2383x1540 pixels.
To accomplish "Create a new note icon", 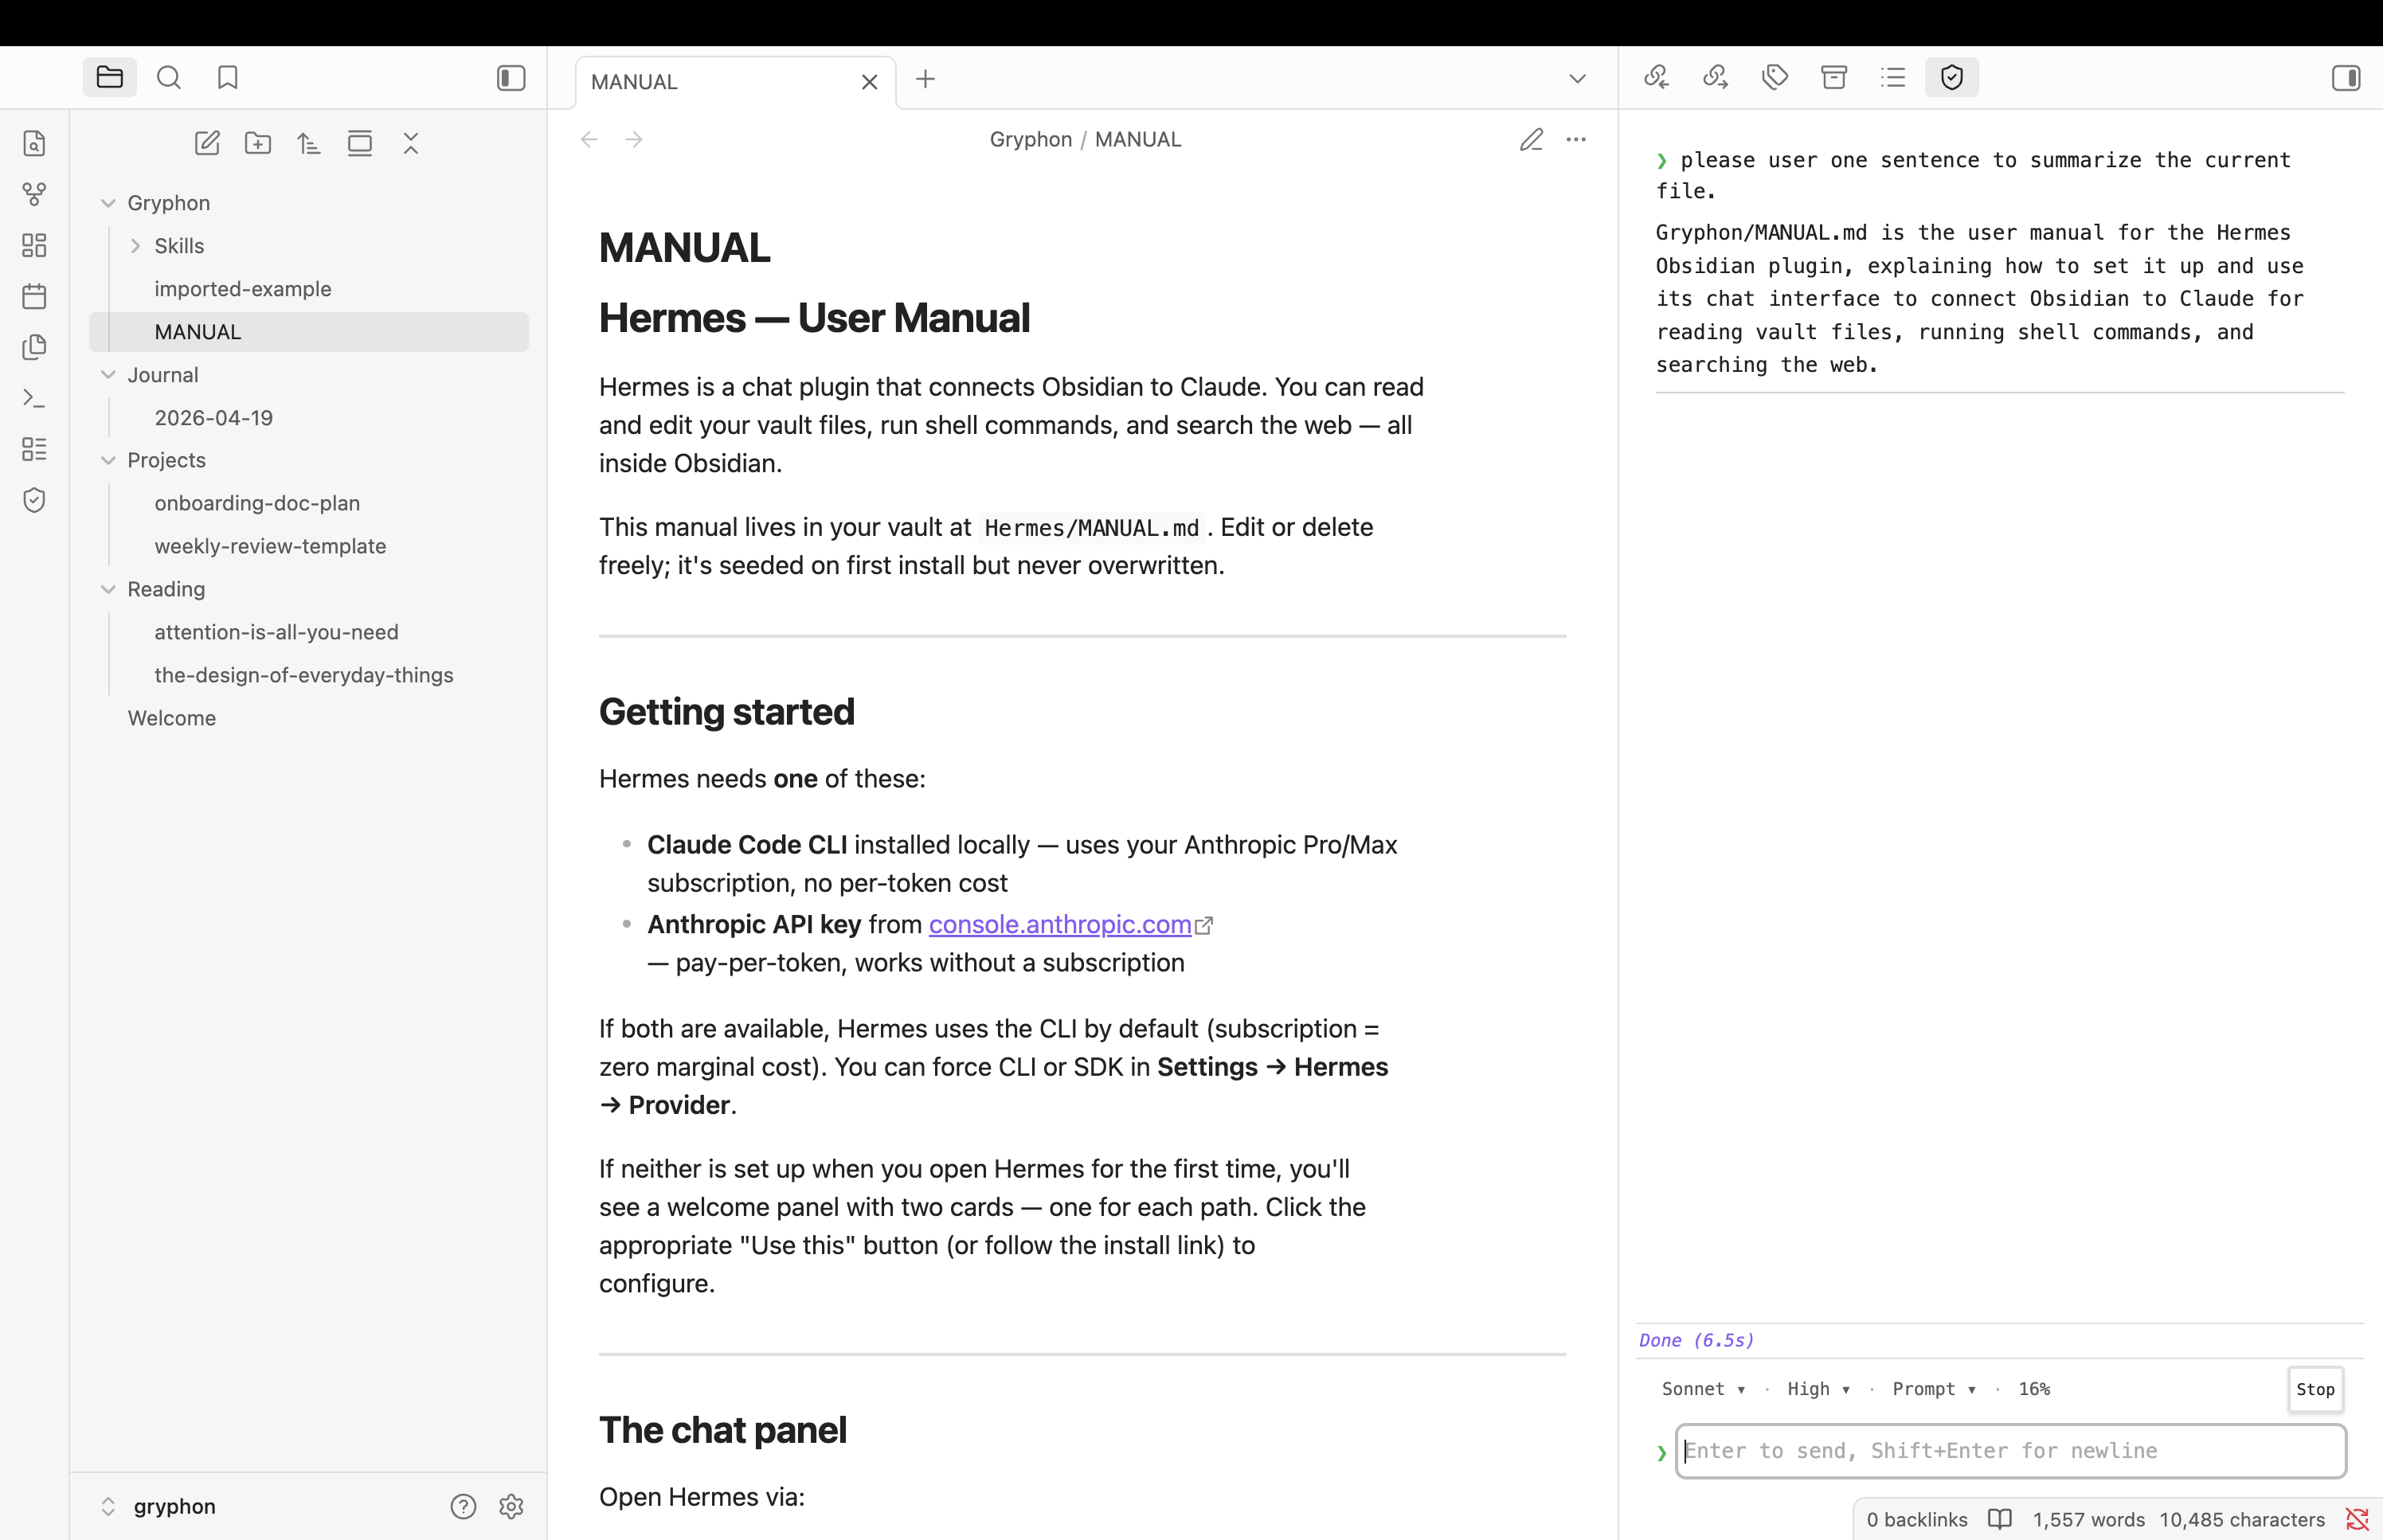I will click(x=207, y=144).
